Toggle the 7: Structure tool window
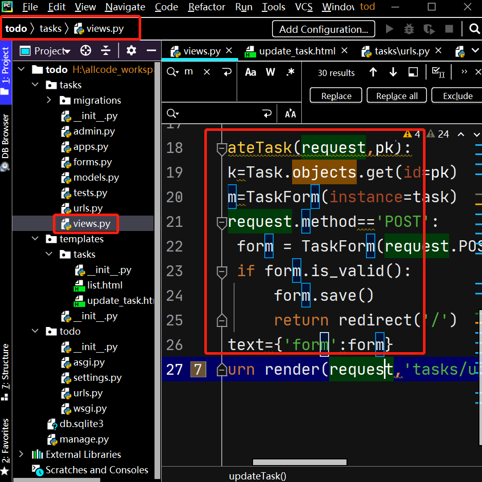Screen dimensions: 482x482 pos(6,372)
